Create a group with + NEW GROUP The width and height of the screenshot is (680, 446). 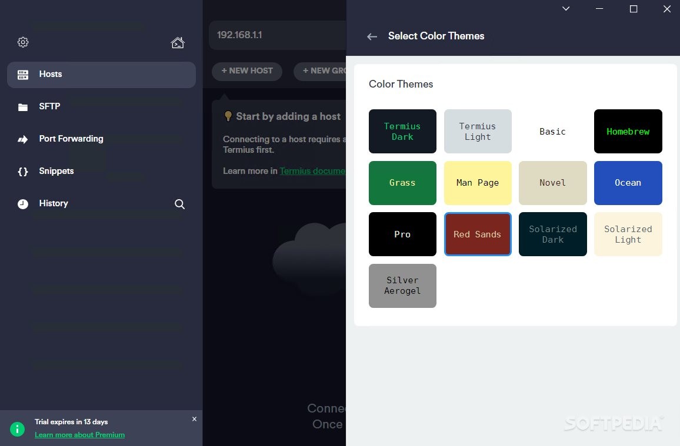[x=320, y=71]
